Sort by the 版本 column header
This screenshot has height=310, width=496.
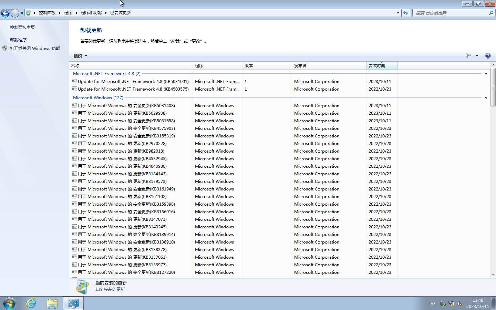coord(267,65)
